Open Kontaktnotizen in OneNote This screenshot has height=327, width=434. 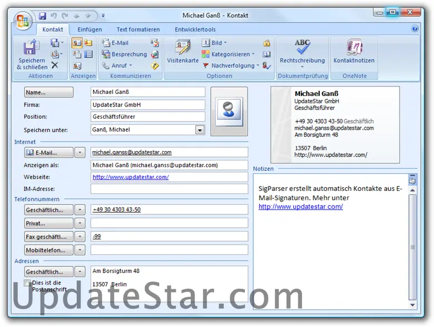354,52
